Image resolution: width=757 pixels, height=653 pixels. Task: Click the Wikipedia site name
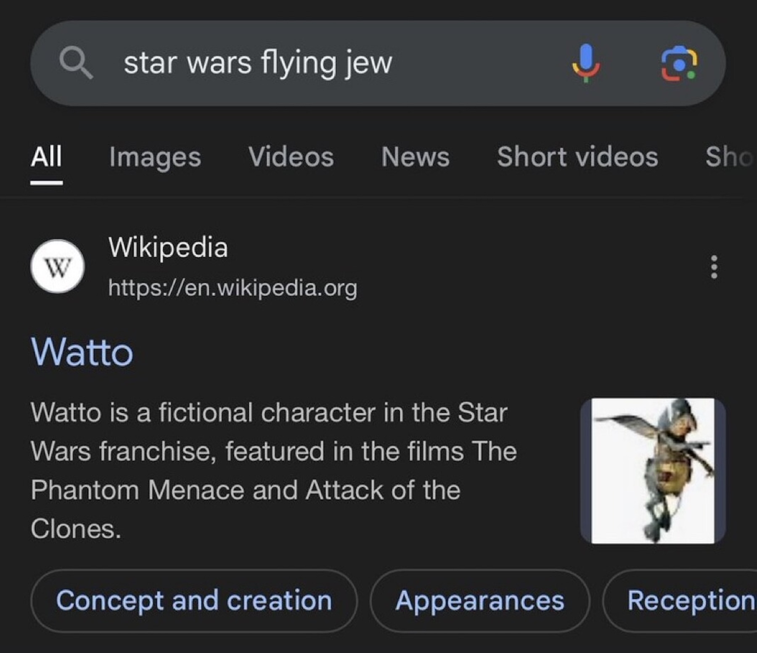[168, 247]
